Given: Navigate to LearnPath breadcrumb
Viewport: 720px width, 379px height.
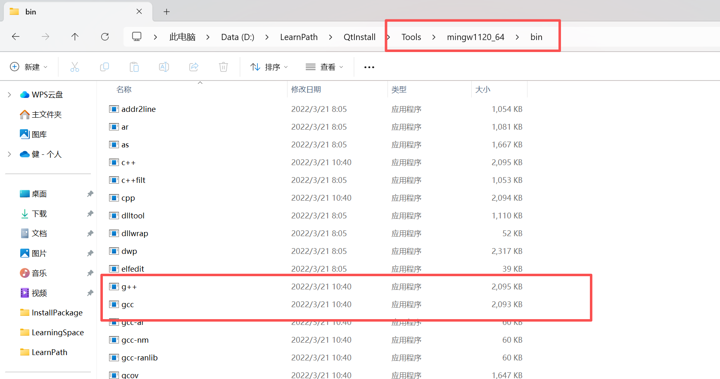Looking at the screenshot, I should pos(299,37).
